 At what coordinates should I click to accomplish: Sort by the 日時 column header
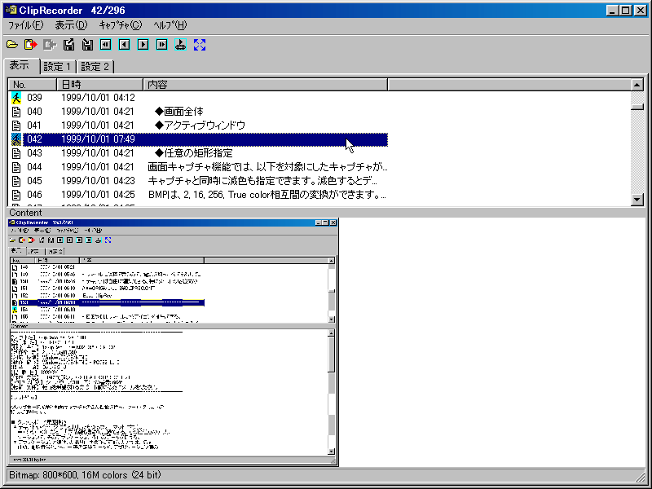(99, 85)
